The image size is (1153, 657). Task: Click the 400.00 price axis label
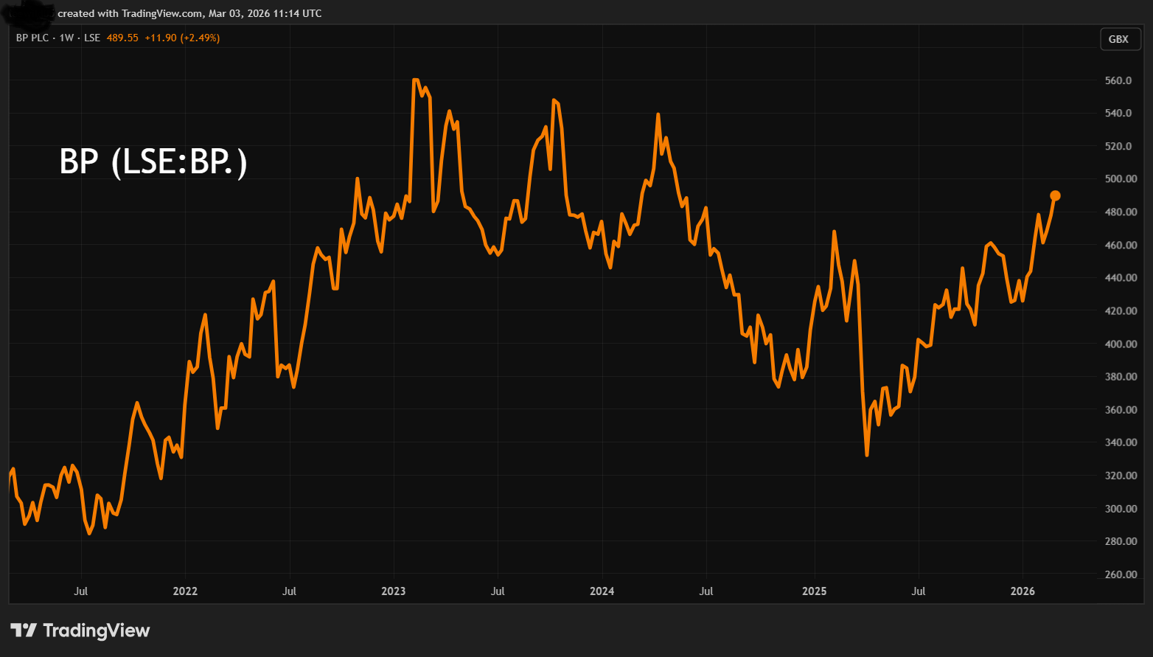[1121, 344]
